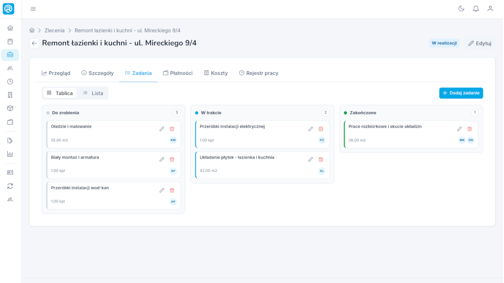
Task: Go back using the left arrow button
Action: click(x=35, y=43)
